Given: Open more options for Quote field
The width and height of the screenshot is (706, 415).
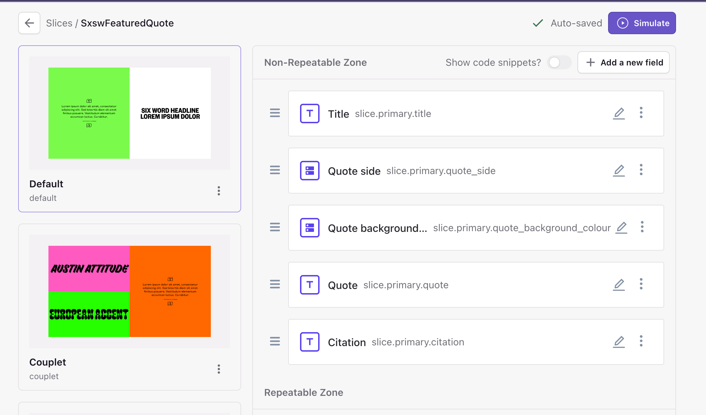Looking at the screenshot, I should [x=641, y=284].
